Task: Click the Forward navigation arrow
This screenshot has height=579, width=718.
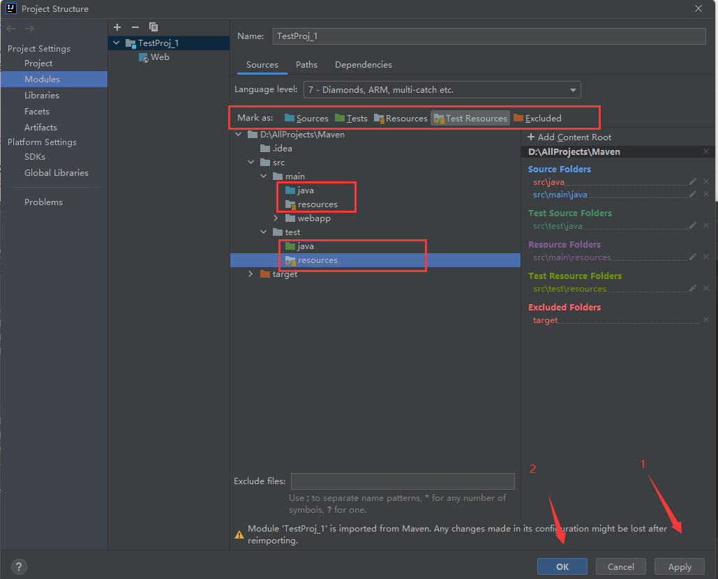Action: coord(30,29)
